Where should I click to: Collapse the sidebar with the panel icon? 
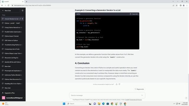click(x=23, y=11)
